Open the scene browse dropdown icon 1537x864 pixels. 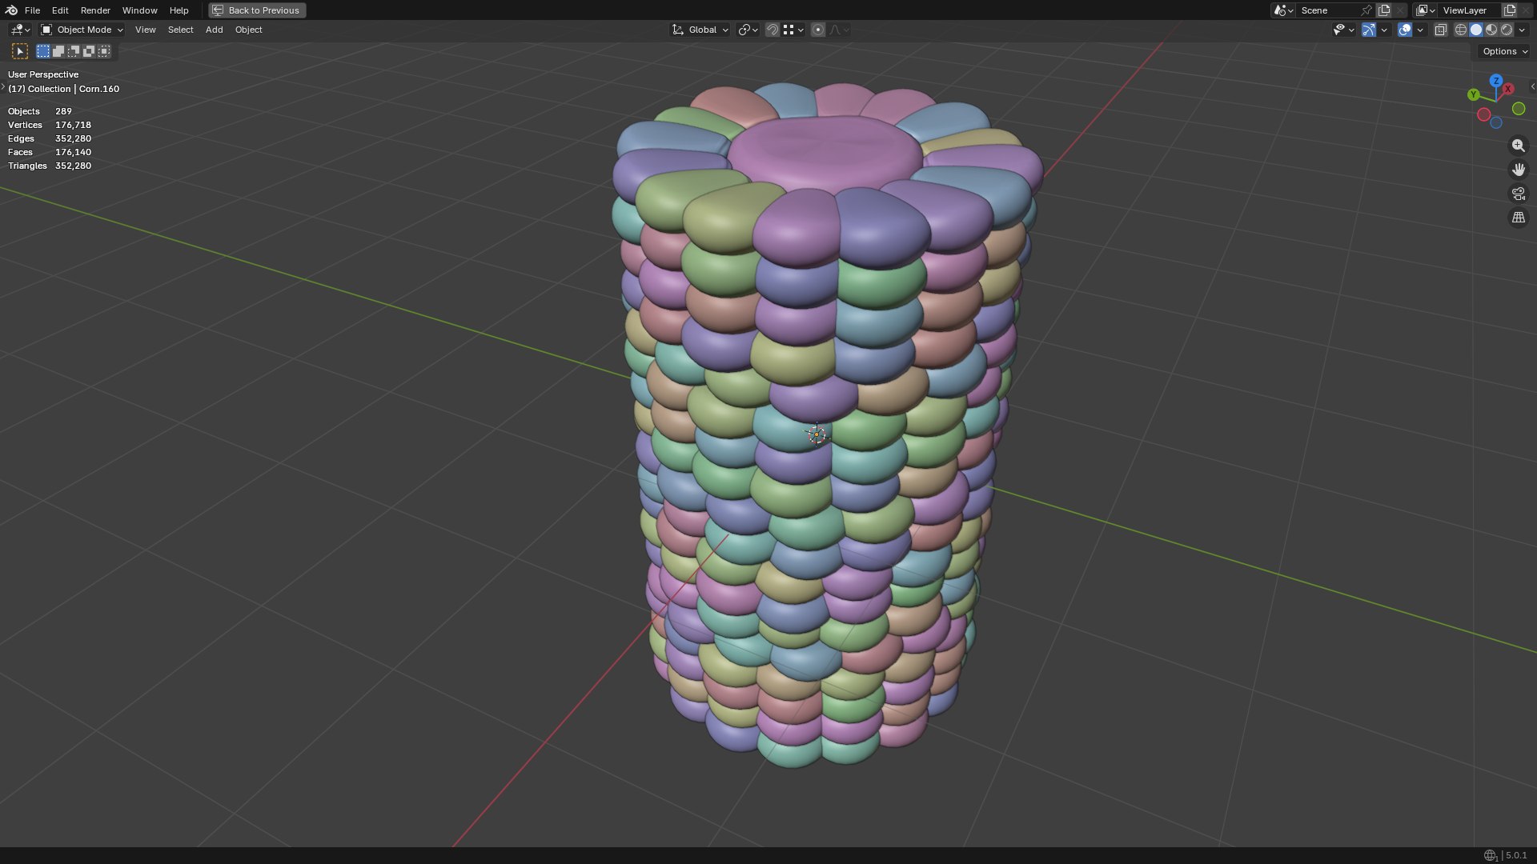pyautogui.click(x=1283, y=10)
